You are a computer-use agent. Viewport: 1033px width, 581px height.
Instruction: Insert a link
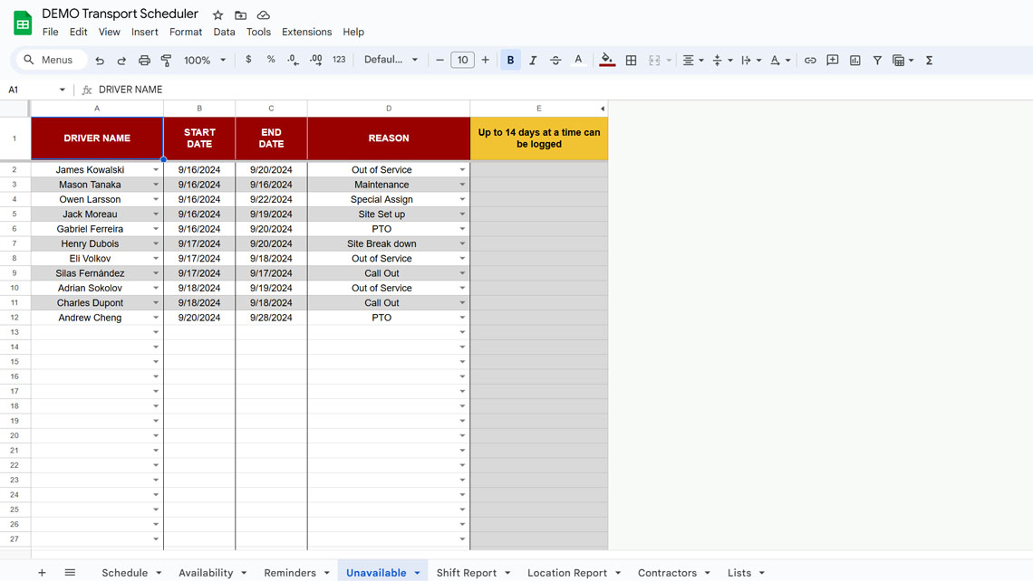pos(810,60)
